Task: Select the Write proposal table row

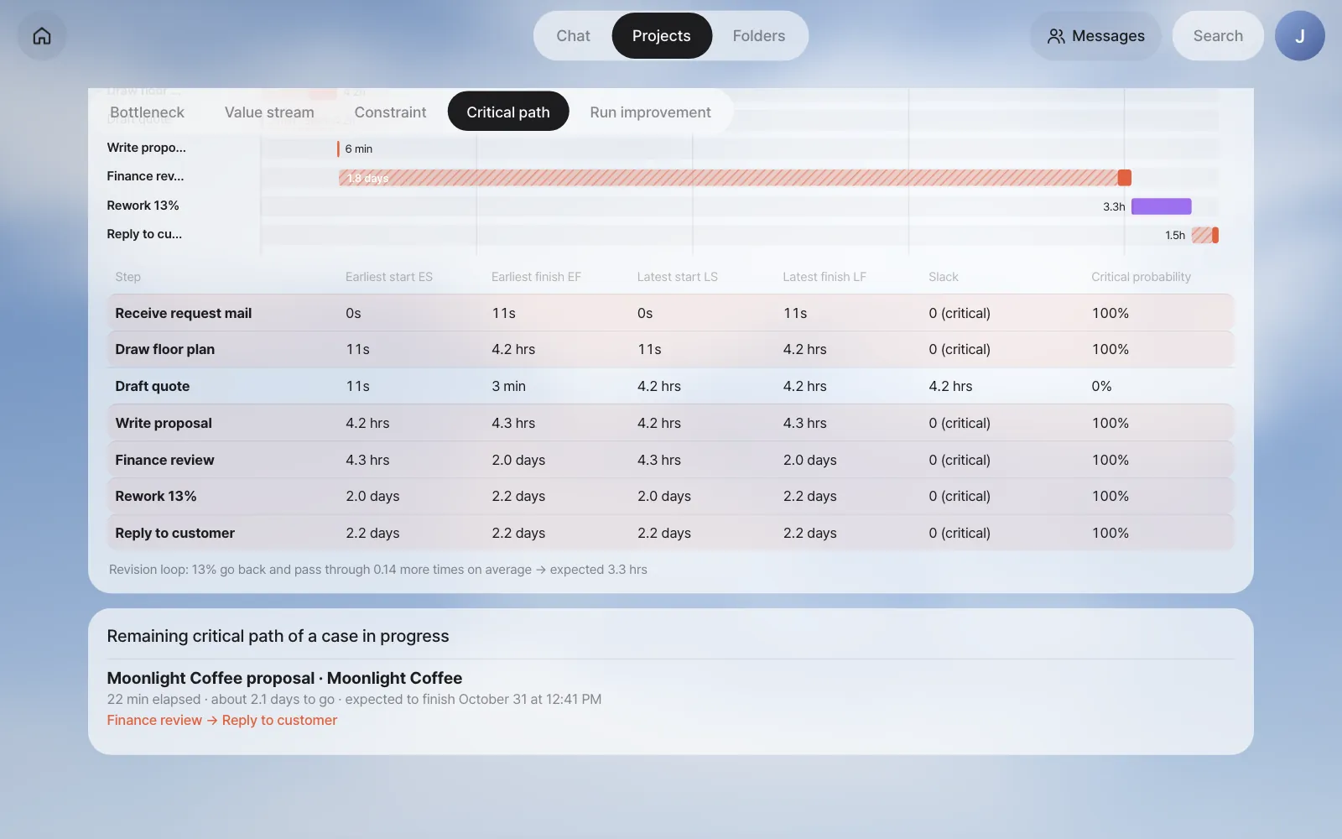Action: [670, 423]
